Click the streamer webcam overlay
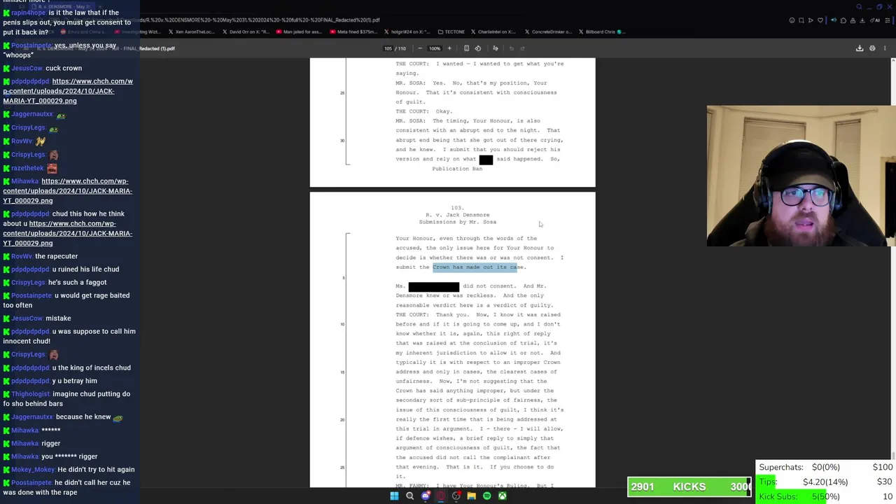This screenshot has height=504, width=896. [x=801, y=176]
